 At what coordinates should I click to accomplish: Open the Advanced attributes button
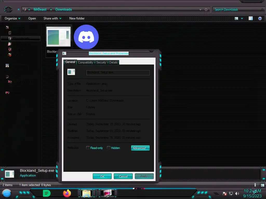[140, 148]
